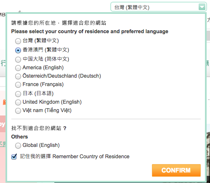This screenshot has height=183, width=210.
Task: Click the orange CONFIRM button
Action: 176,170
